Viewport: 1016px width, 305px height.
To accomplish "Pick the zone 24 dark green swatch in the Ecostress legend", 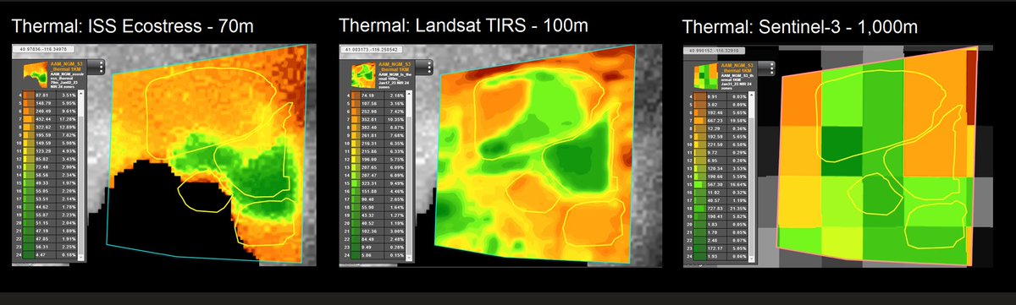I will point(28,255).
